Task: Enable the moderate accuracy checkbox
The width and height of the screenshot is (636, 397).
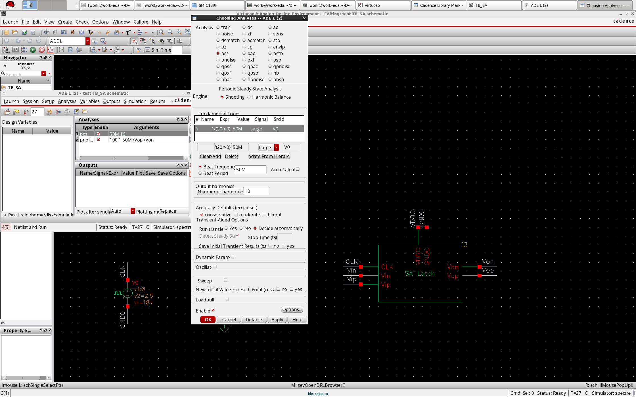Action: [236, 215]
